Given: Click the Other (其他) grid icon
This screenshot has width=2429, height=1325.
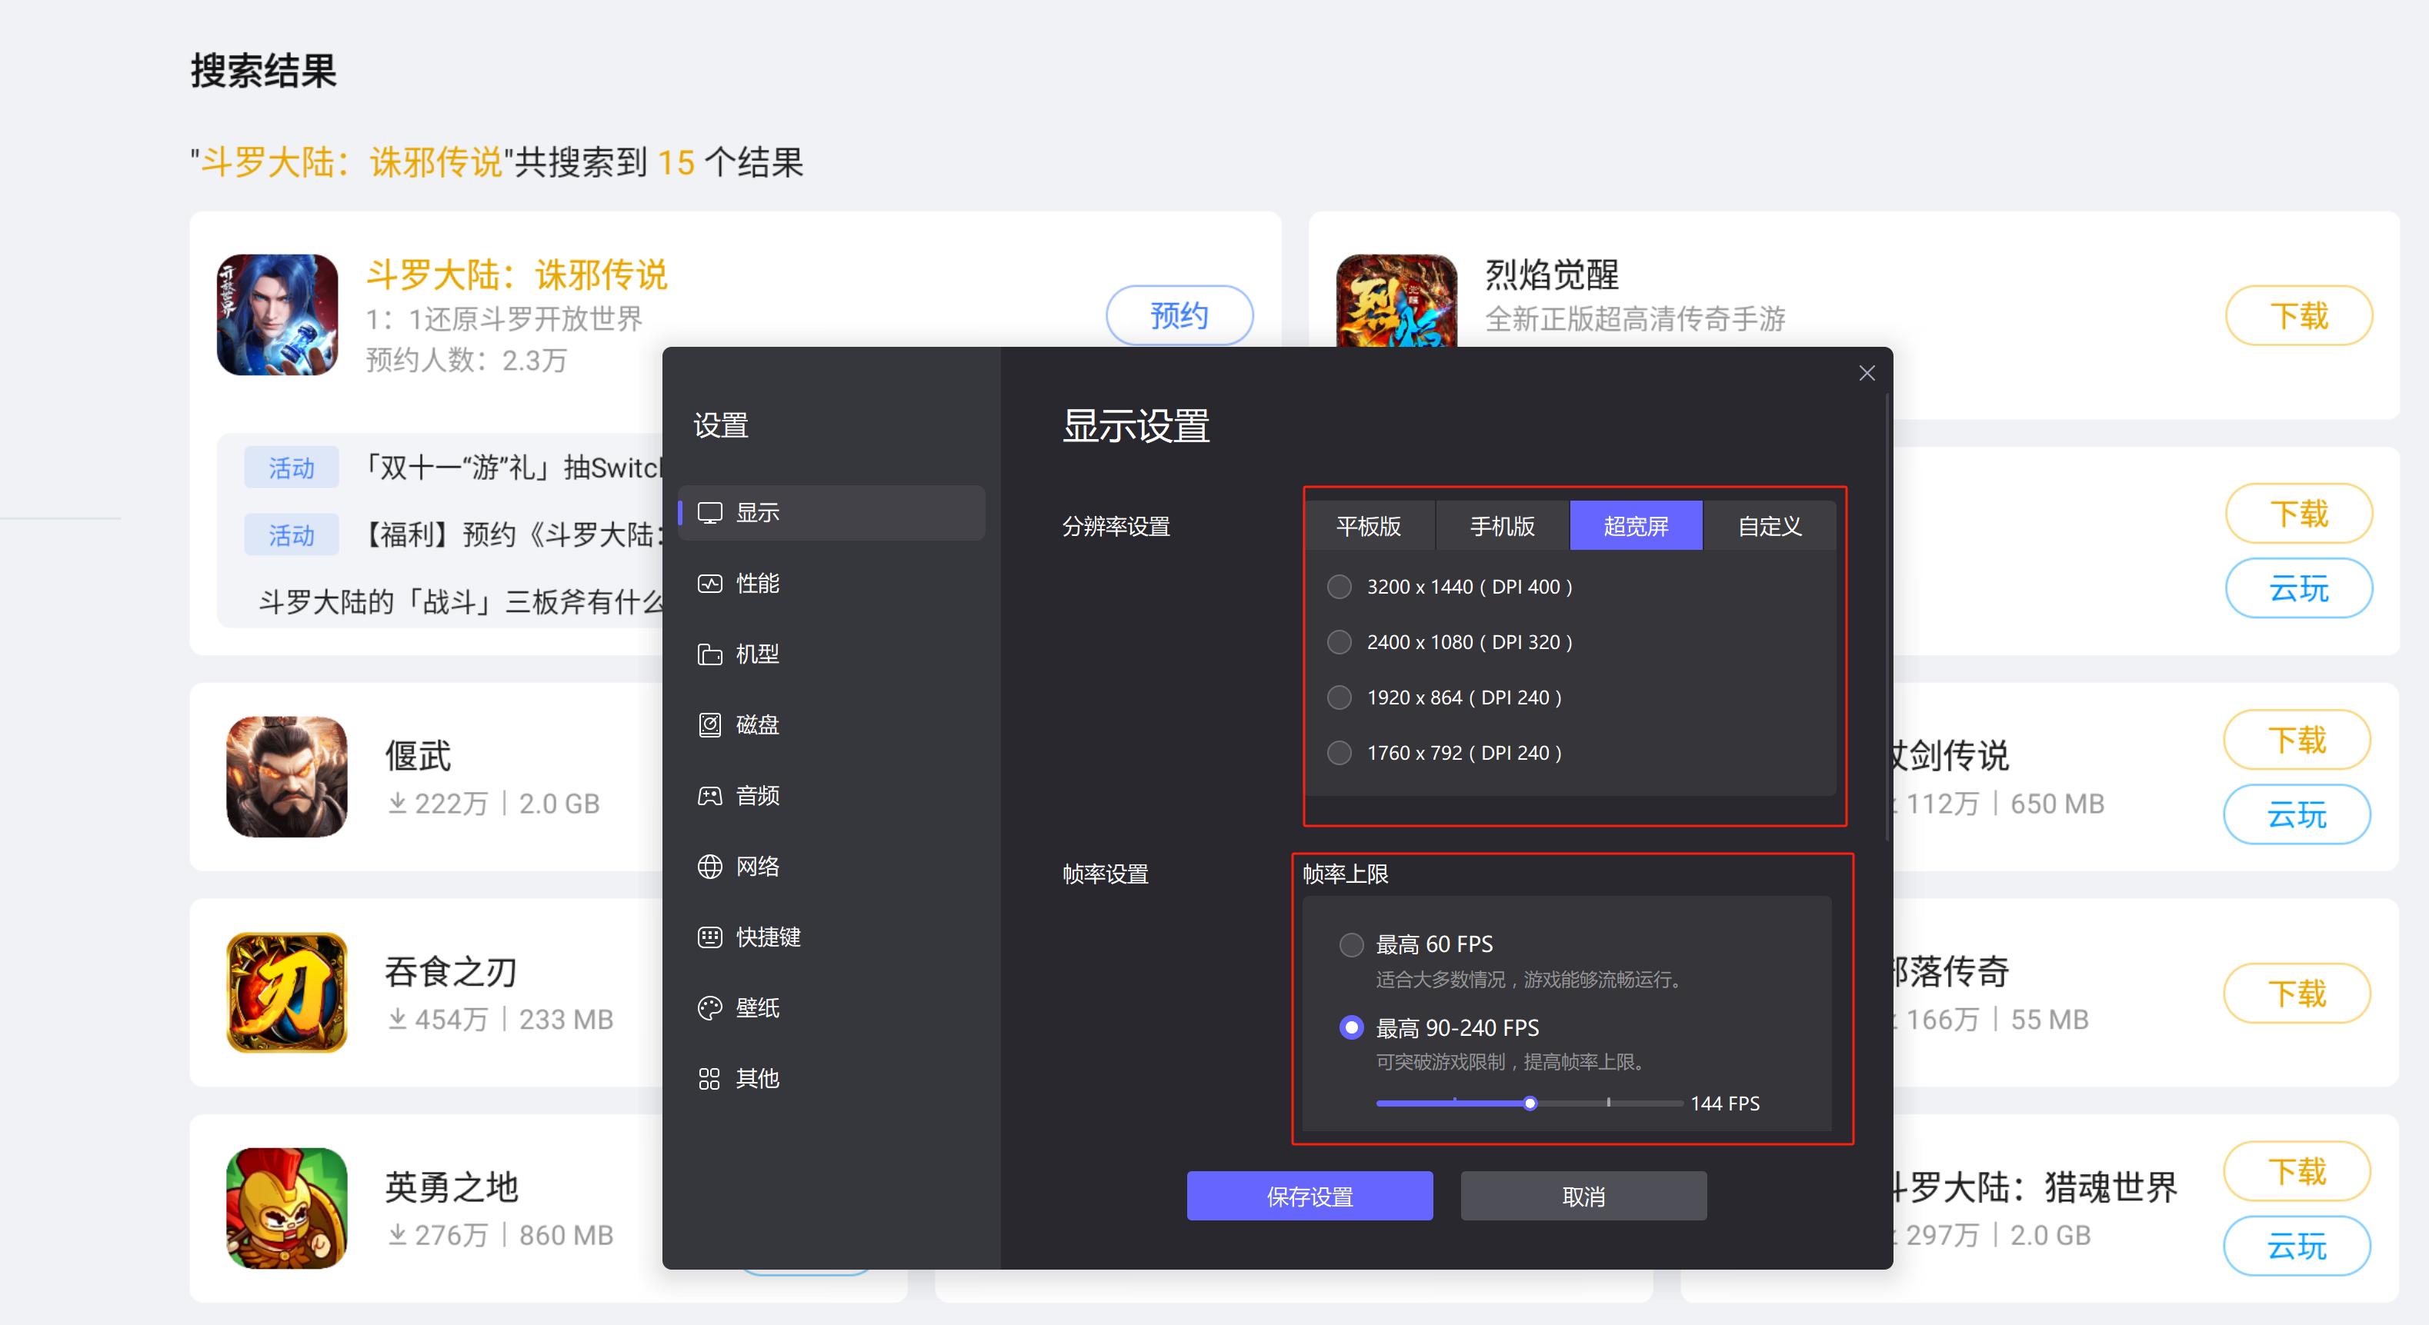Looking at the screenshot, I should click(x=709, y=1078).
